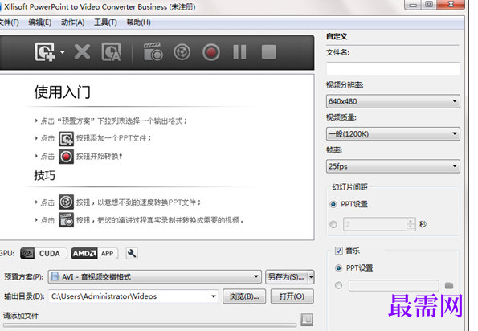Click the 另存为(S)... button

(286, 276)
